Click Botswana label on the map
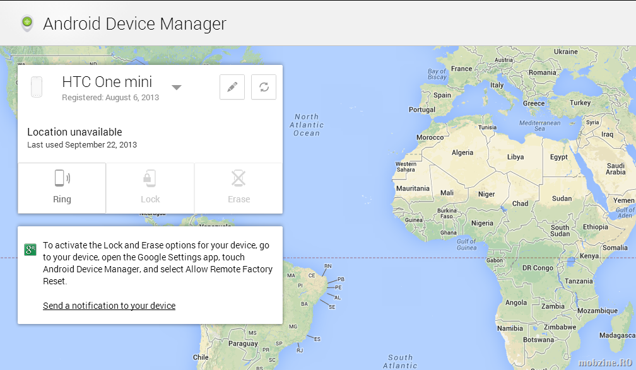This screenshot has width=636, height=370. coord(538,340)
